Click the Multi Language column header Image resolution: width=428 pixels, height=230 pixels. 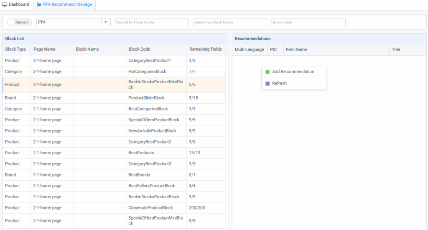(249, 50)
